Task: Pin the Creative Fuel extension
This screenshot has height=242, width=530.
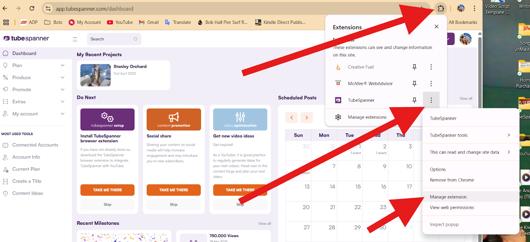Action: (x=414, y=67)
